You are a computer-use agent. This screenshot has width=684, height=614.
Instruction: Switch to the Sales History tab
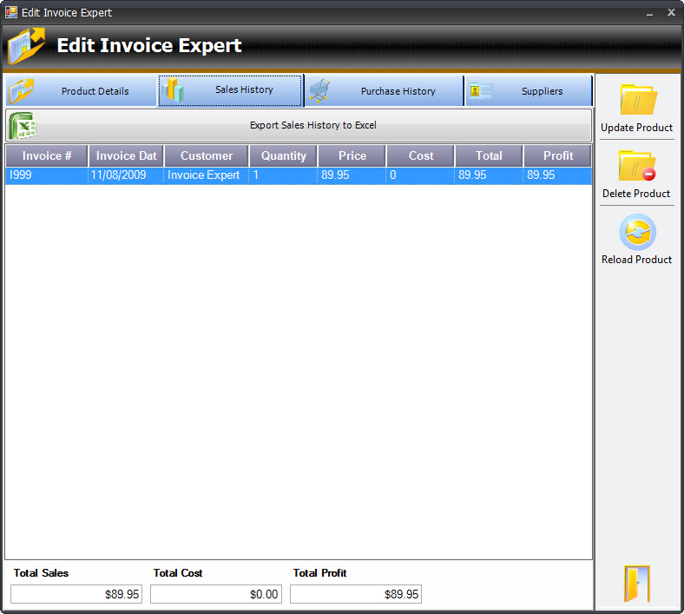(230, 90)
